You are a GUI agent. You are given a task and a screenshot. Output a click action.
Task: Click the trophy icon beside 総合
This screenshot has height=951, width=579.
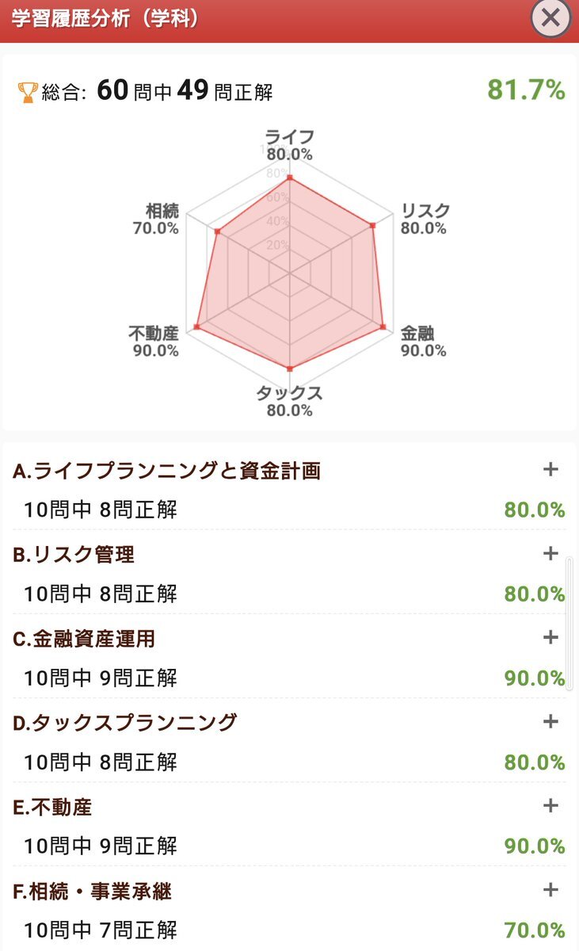pyautogui.click(x=27, y=93)
